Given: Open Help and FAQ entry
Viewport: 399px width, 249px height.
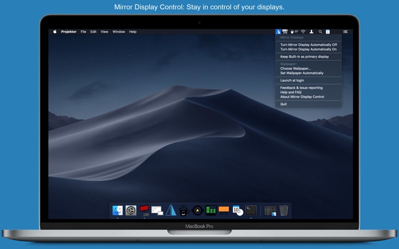Looking at the screenshot, I should [x=308, y=93].
